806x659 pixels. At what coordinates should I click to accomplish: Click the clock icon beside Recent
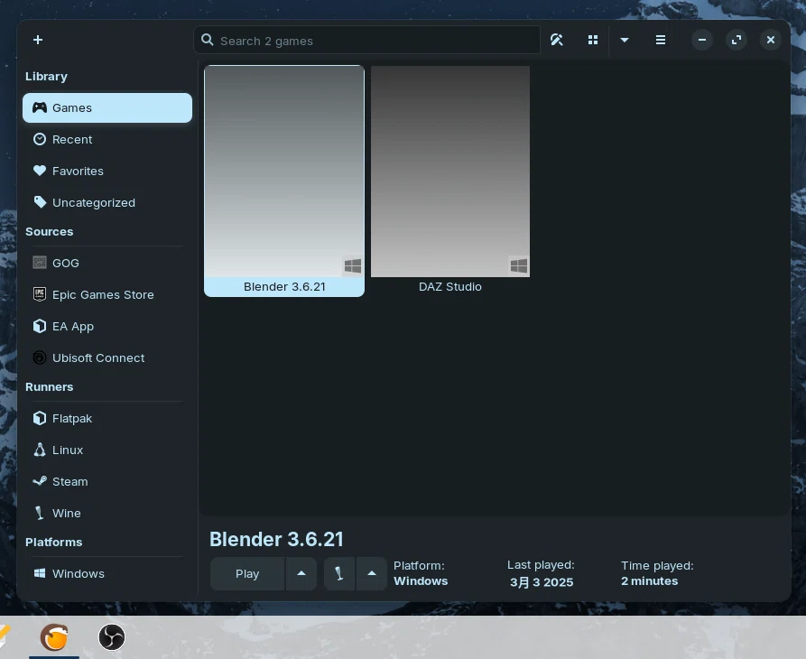click(40, 139)
